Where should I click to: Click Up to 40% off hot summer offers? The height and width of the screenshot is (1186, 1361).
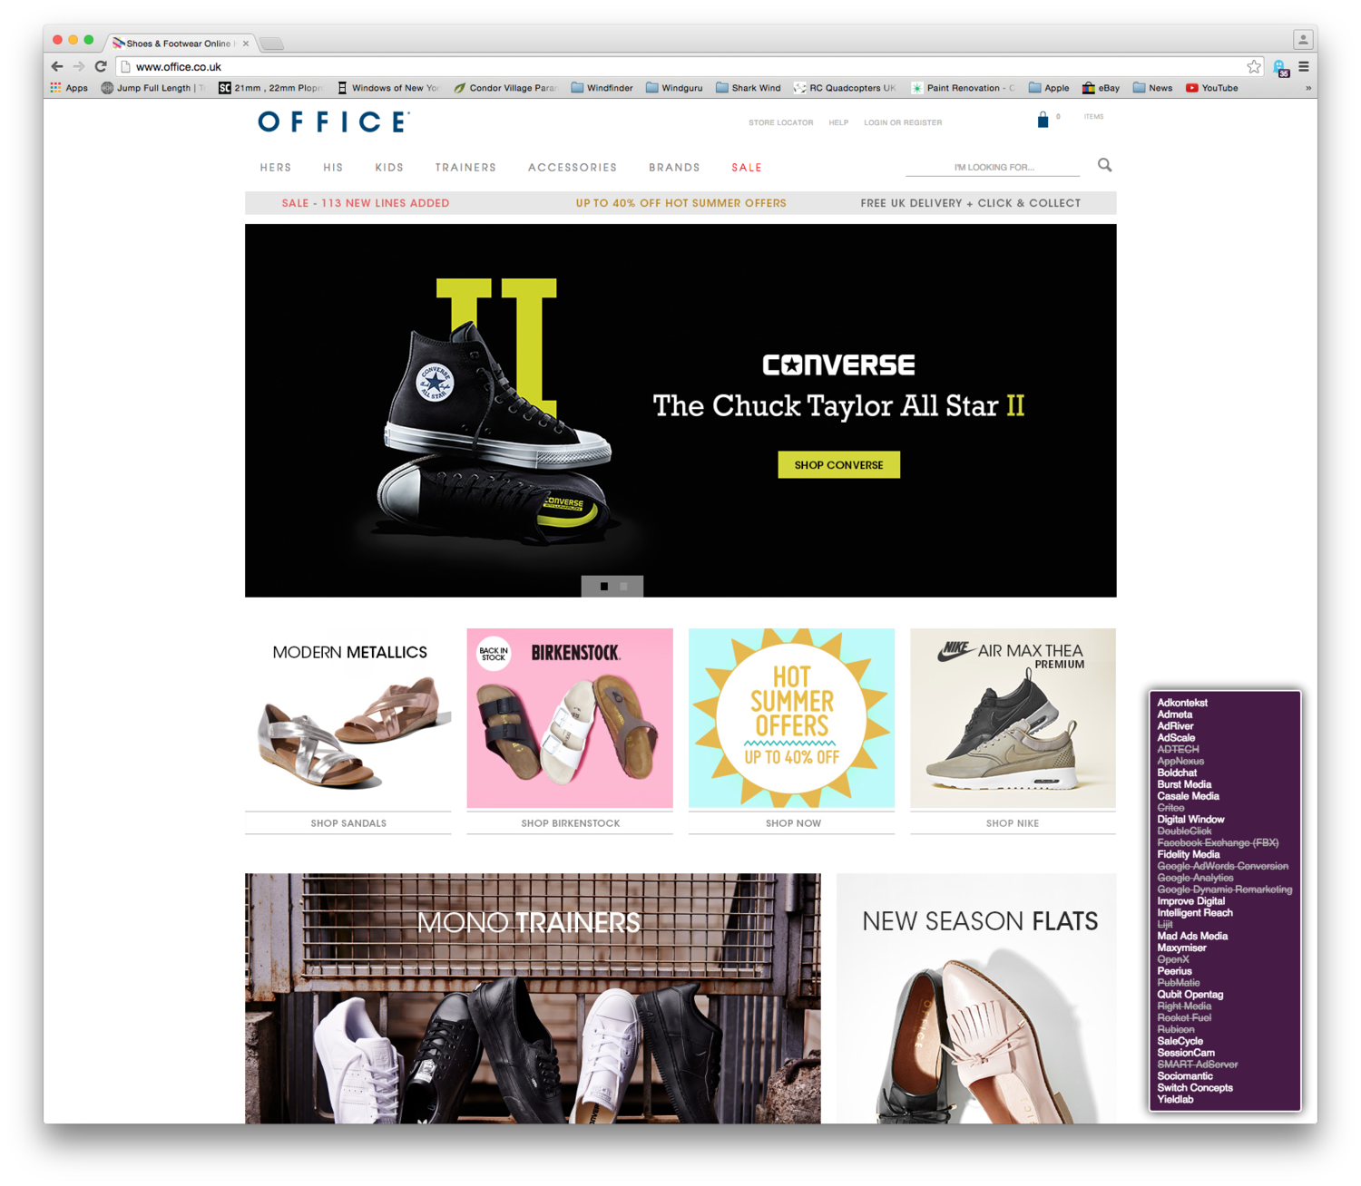(680, 203)
